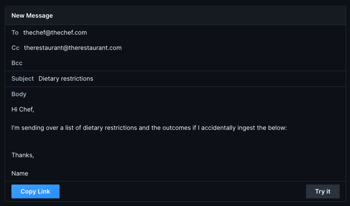Select the therestaurant@therestaurant.com Cc address
The height and width of the screenshot is (206, 350).
point(73,48)
